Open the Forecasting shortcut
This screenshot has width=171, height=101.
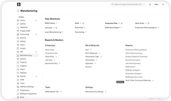click(81, 32)
